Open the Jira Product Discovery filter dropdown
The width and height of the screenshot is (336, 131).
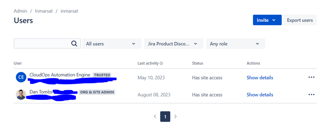[x=174, y=44]
